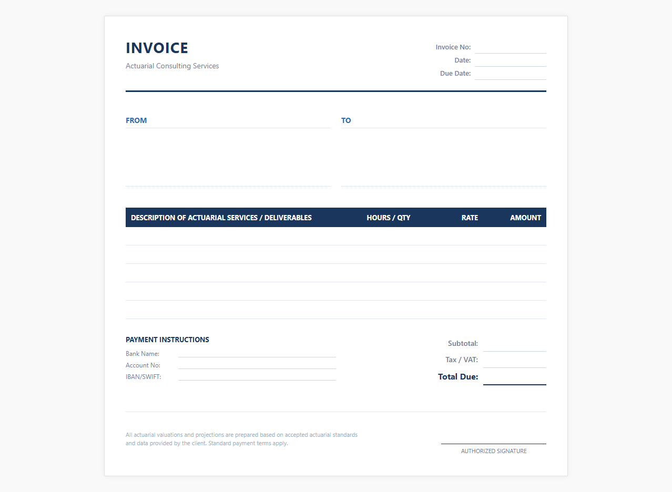Click the 'IBAN/SWIFT:' label

(144, 377)
